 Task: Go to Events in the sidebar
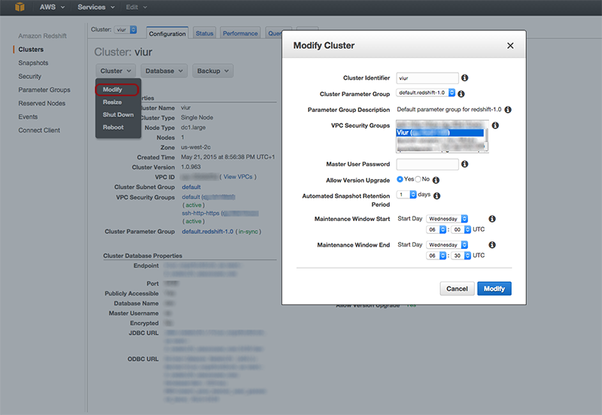click(x=28, y=117)
